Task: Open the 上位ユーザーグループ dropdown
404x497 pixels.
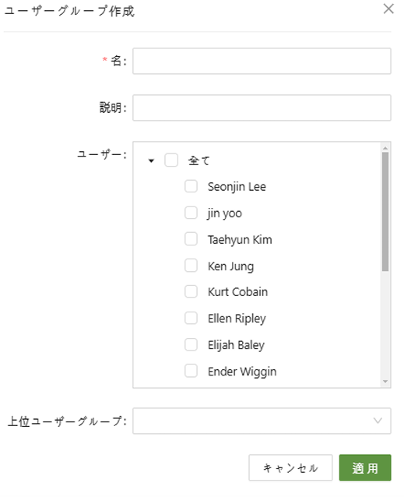Action: 262,421
